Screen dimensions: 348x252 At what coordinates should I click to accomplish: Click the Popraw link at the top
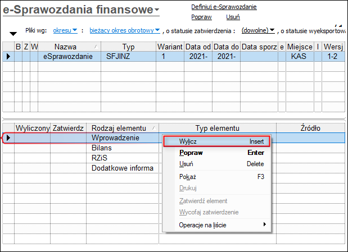coord(201,17)
